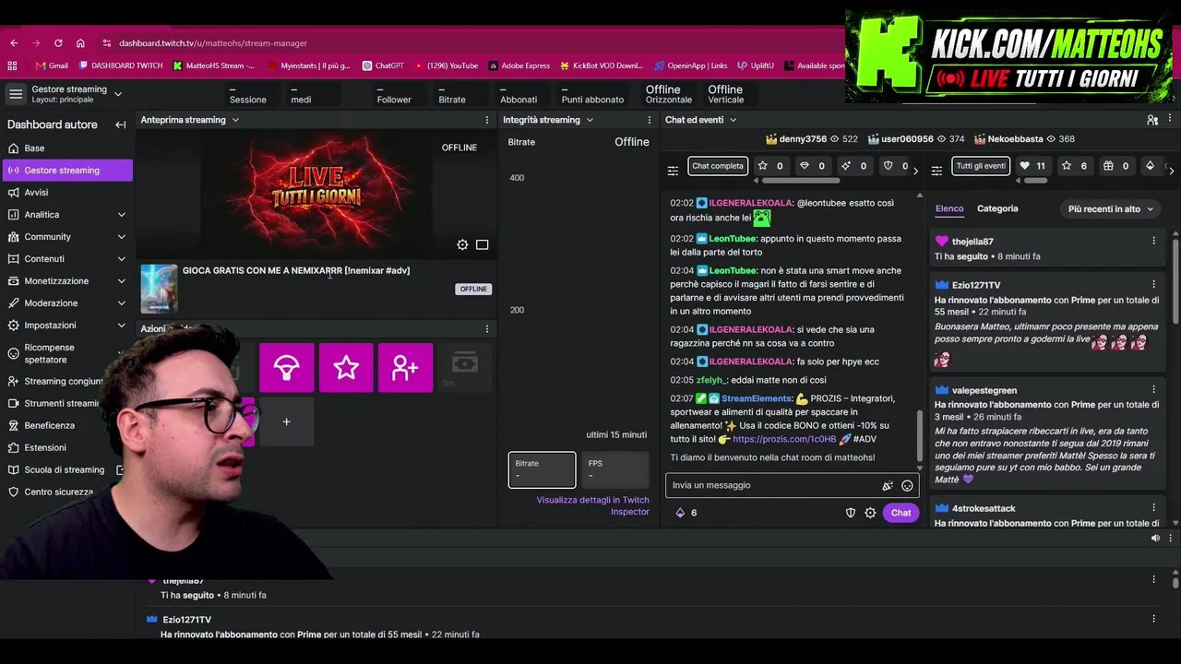Switch to the Categoria tab

click(997, 208)
